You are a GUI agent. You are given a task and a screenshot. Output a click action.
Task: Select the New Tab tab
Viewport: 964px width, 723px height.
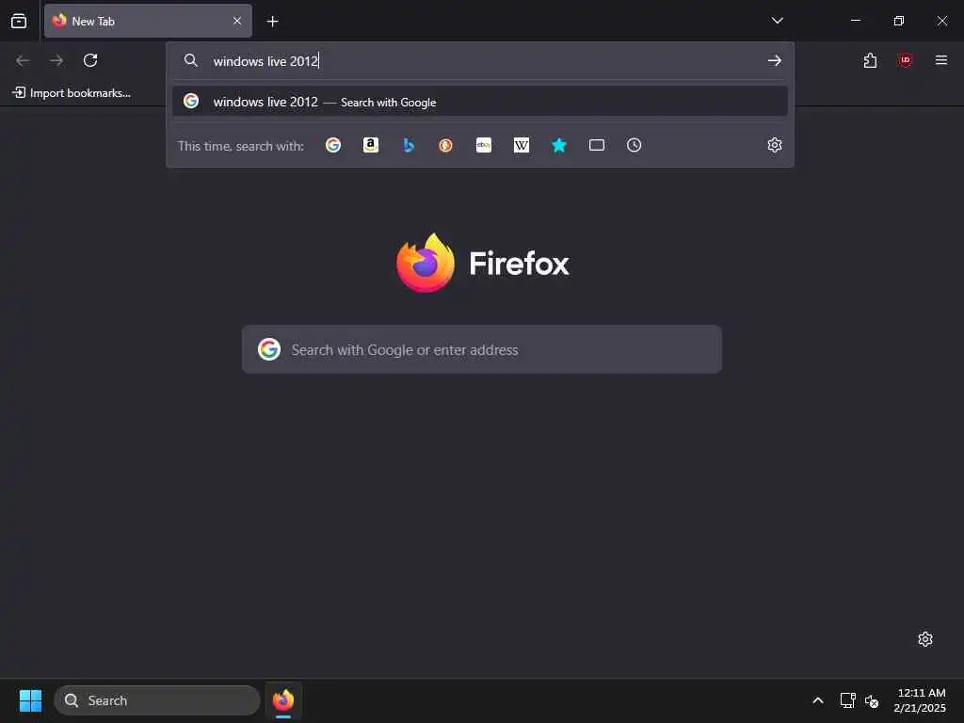pos(148,21)
